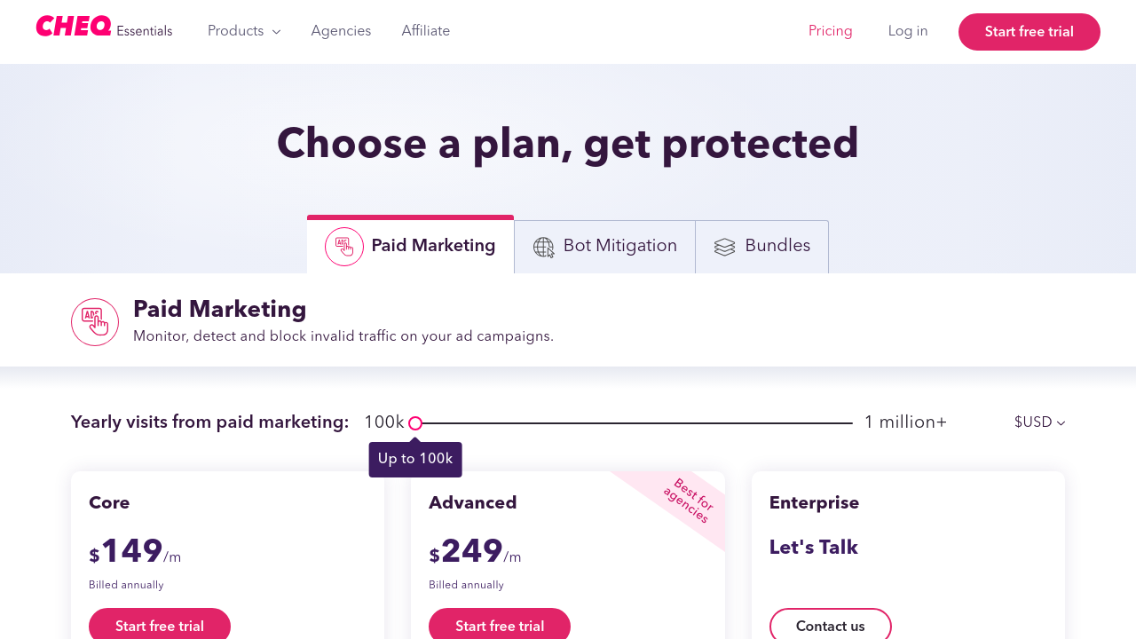Viewport: 1136px width, 639px height.
Task: Click the 1 million+ slider end label
Action: tap(905, 422)
